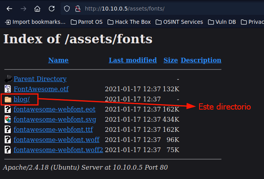264x179 pixels.
Task: Sort the listing by Last modified
Action: (x=133, y=60)
